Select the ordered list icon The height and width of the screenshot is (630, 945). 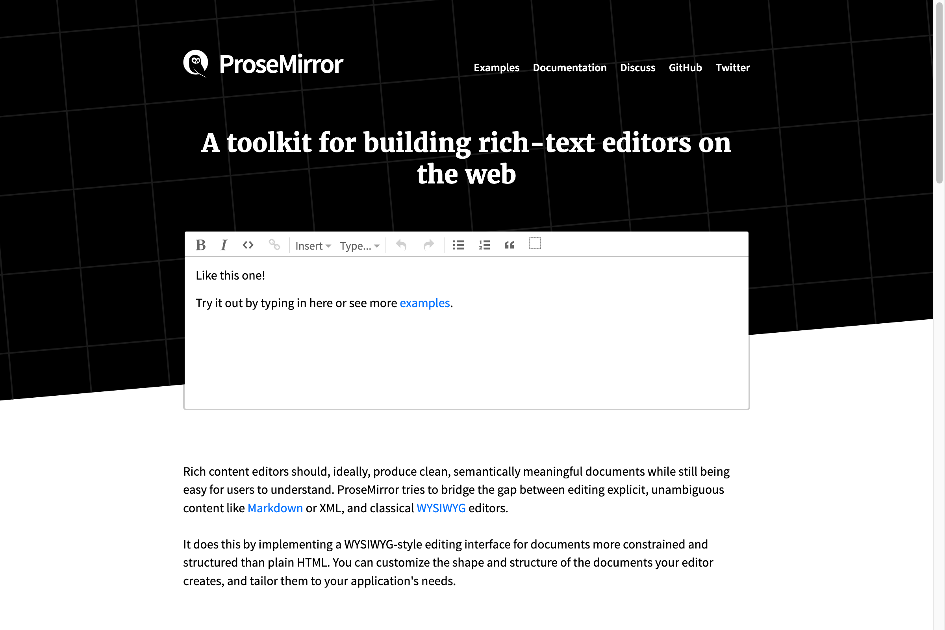[x=484, y=245]
